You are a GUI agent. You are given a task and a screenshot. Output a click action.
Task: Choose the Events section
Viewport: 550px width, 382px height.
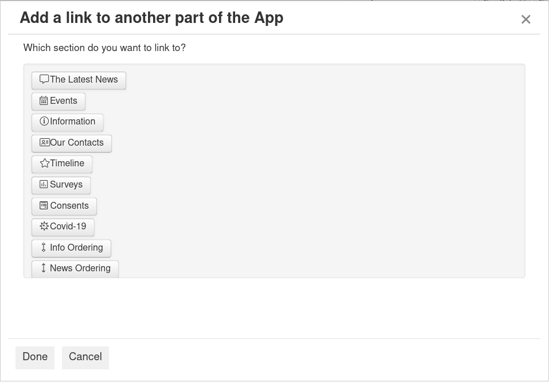click(63, 101)
